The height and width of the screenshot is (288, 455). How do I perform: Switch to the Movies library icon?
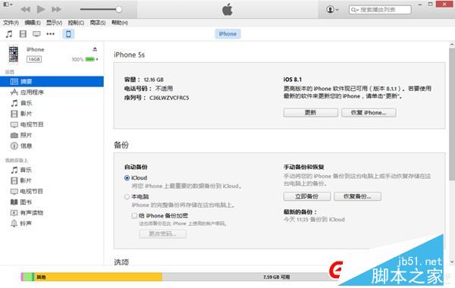(23, 34)
